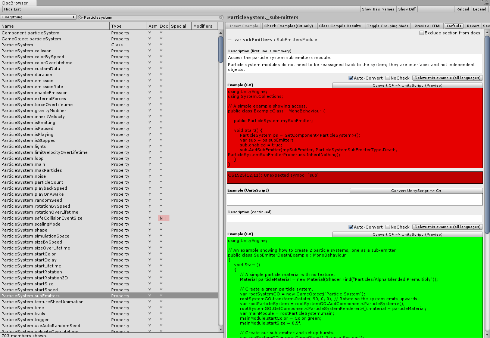Click the disabled Insert Example button

(x=244, y=26)
